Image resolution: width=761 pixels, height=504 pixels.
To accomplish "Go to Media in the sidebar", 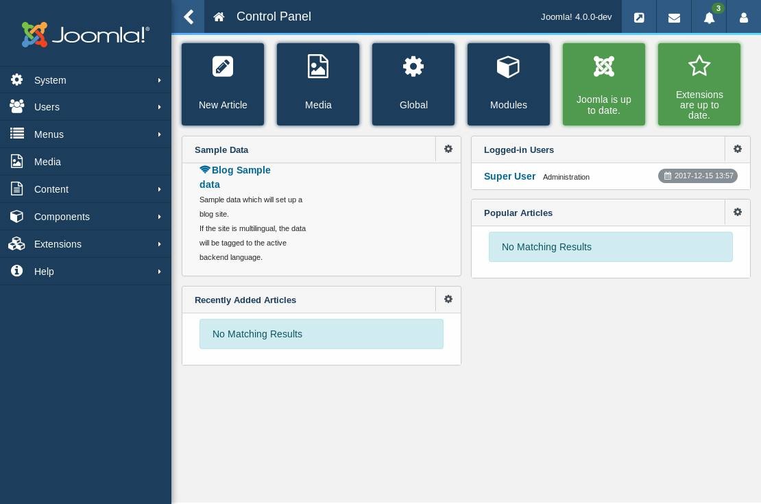I will coord(86,162).
